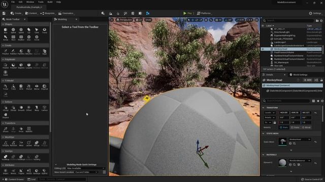Open the Settings button
This screenshot has width=325, height=182.
pyautogui.click(x=315, y=13)
